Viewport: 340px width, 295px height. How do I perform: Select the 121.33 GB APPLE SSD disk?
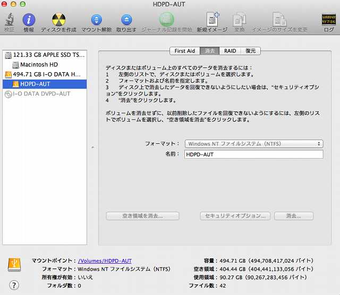tap(45, 55)
